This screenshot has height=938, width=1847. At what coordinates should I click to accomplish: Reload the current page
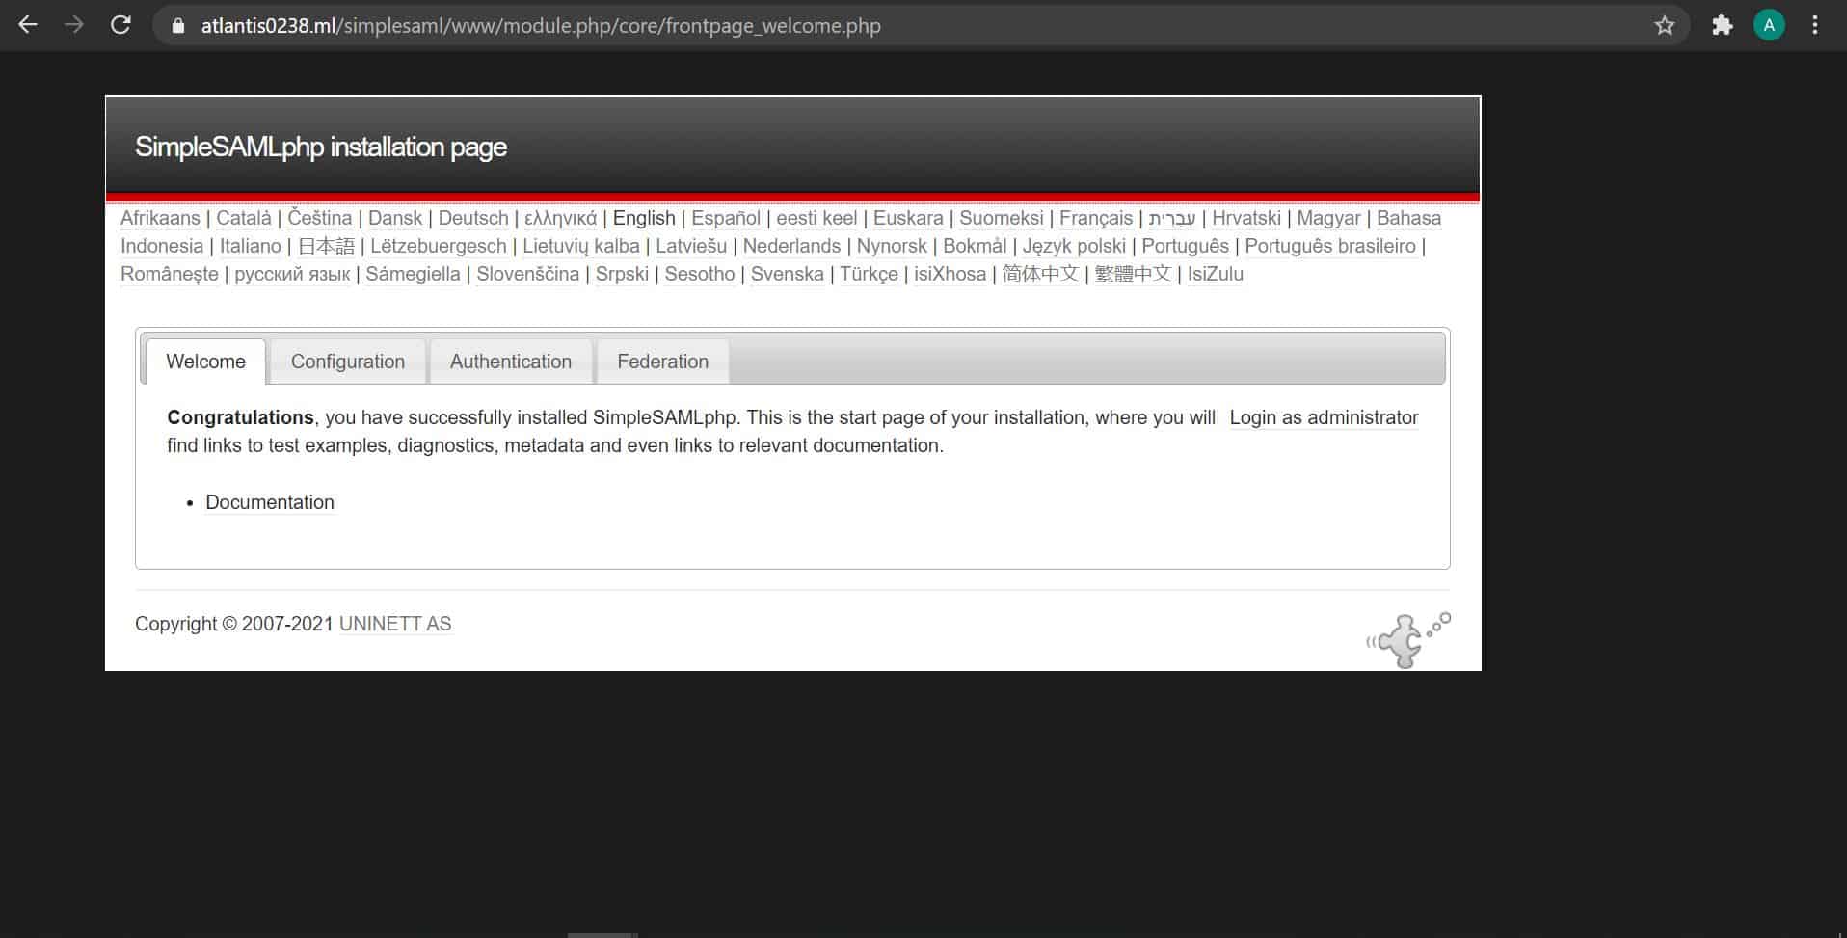(x=120, y=25)
